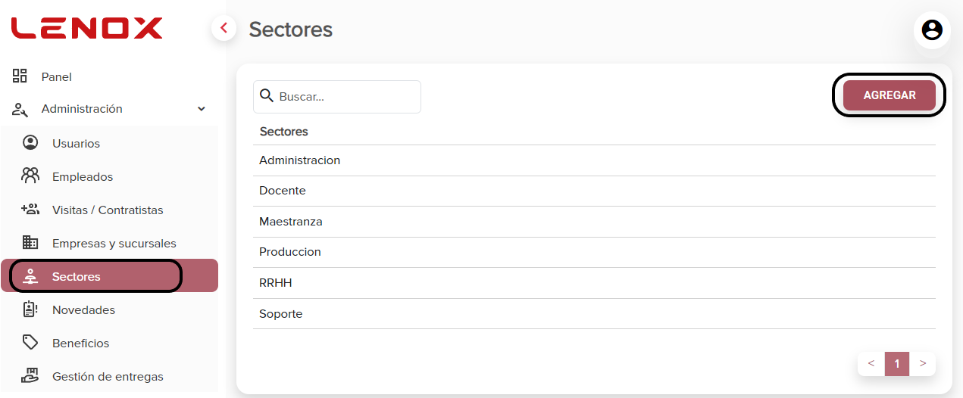Click the Panel dashboard icon
Viewport: 963px width, 398px height.
pos(20,76)
